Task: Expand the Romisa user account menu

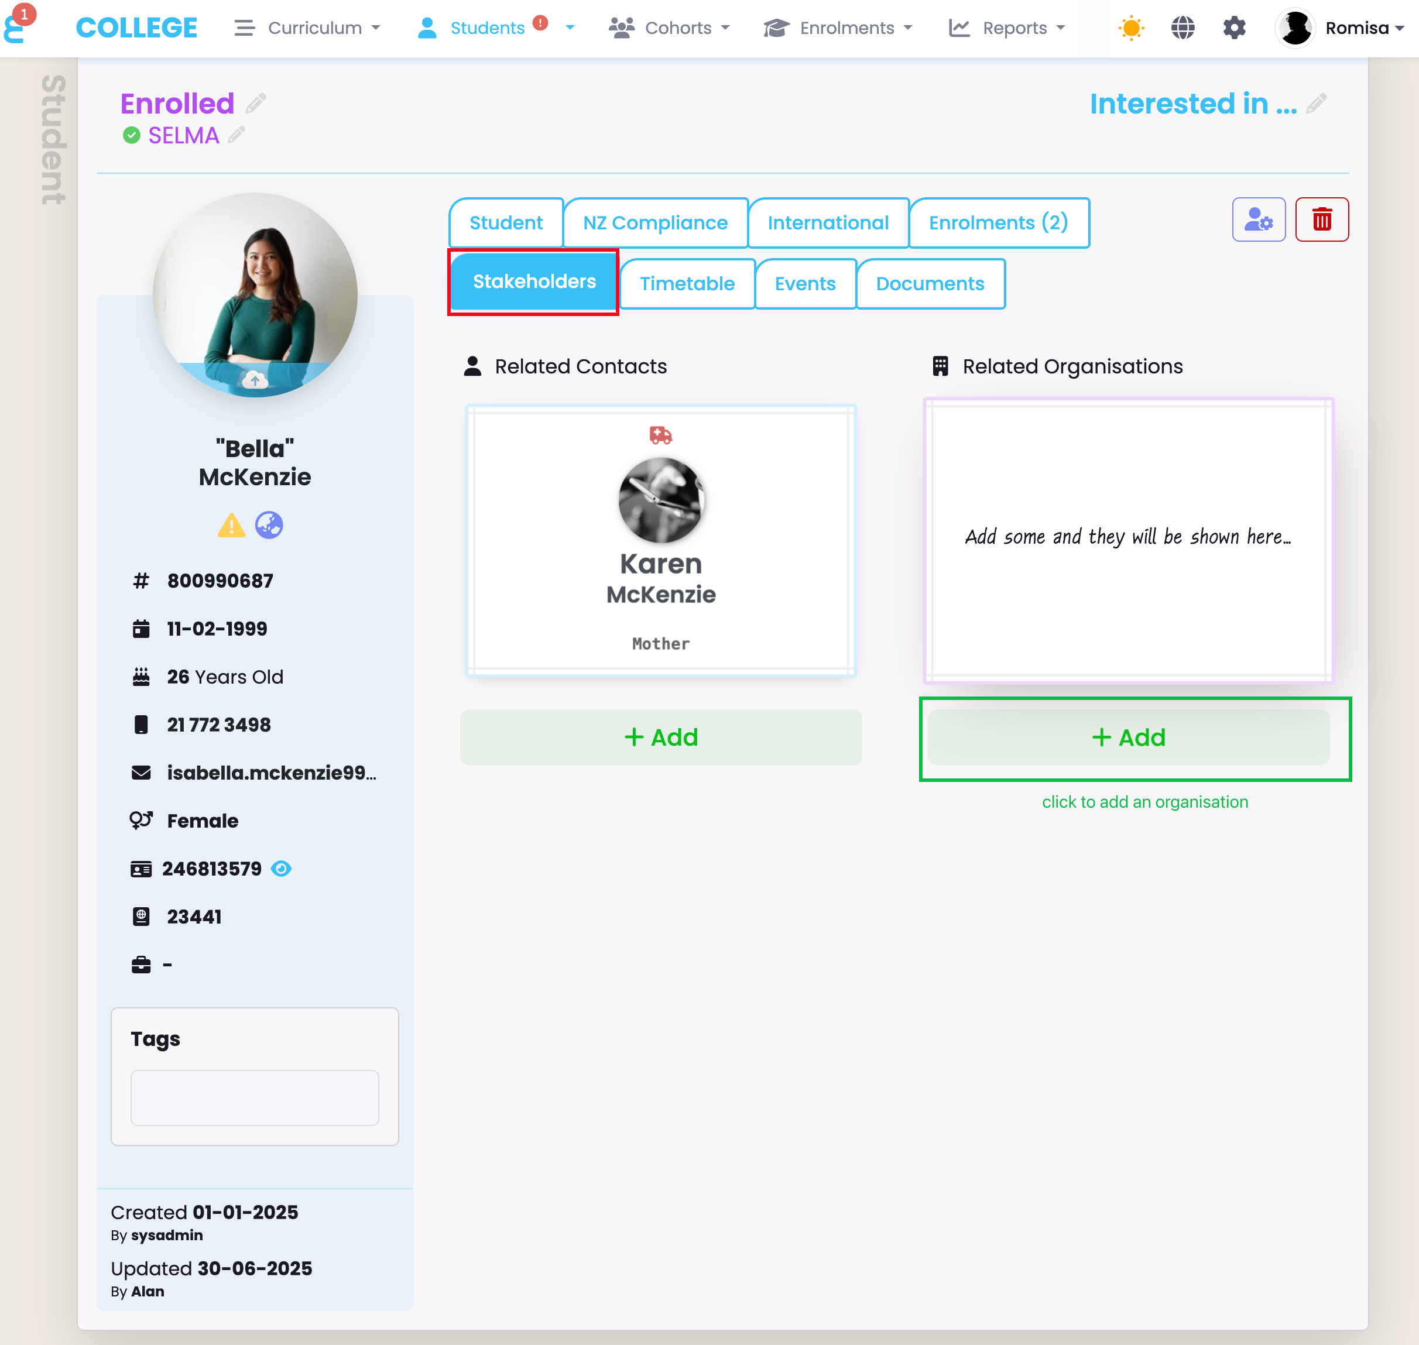Action: click(x=1339, y=28)
